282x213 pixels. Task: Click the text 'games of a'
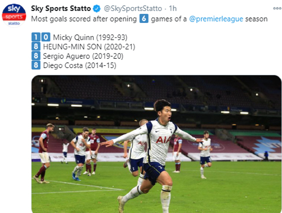(169, 19)
